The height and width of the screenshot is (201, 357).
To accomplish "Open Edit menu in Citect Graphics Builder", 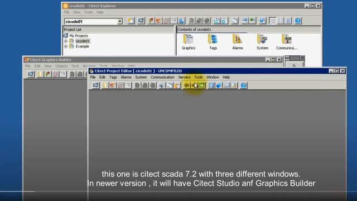I will pos(37,66).
